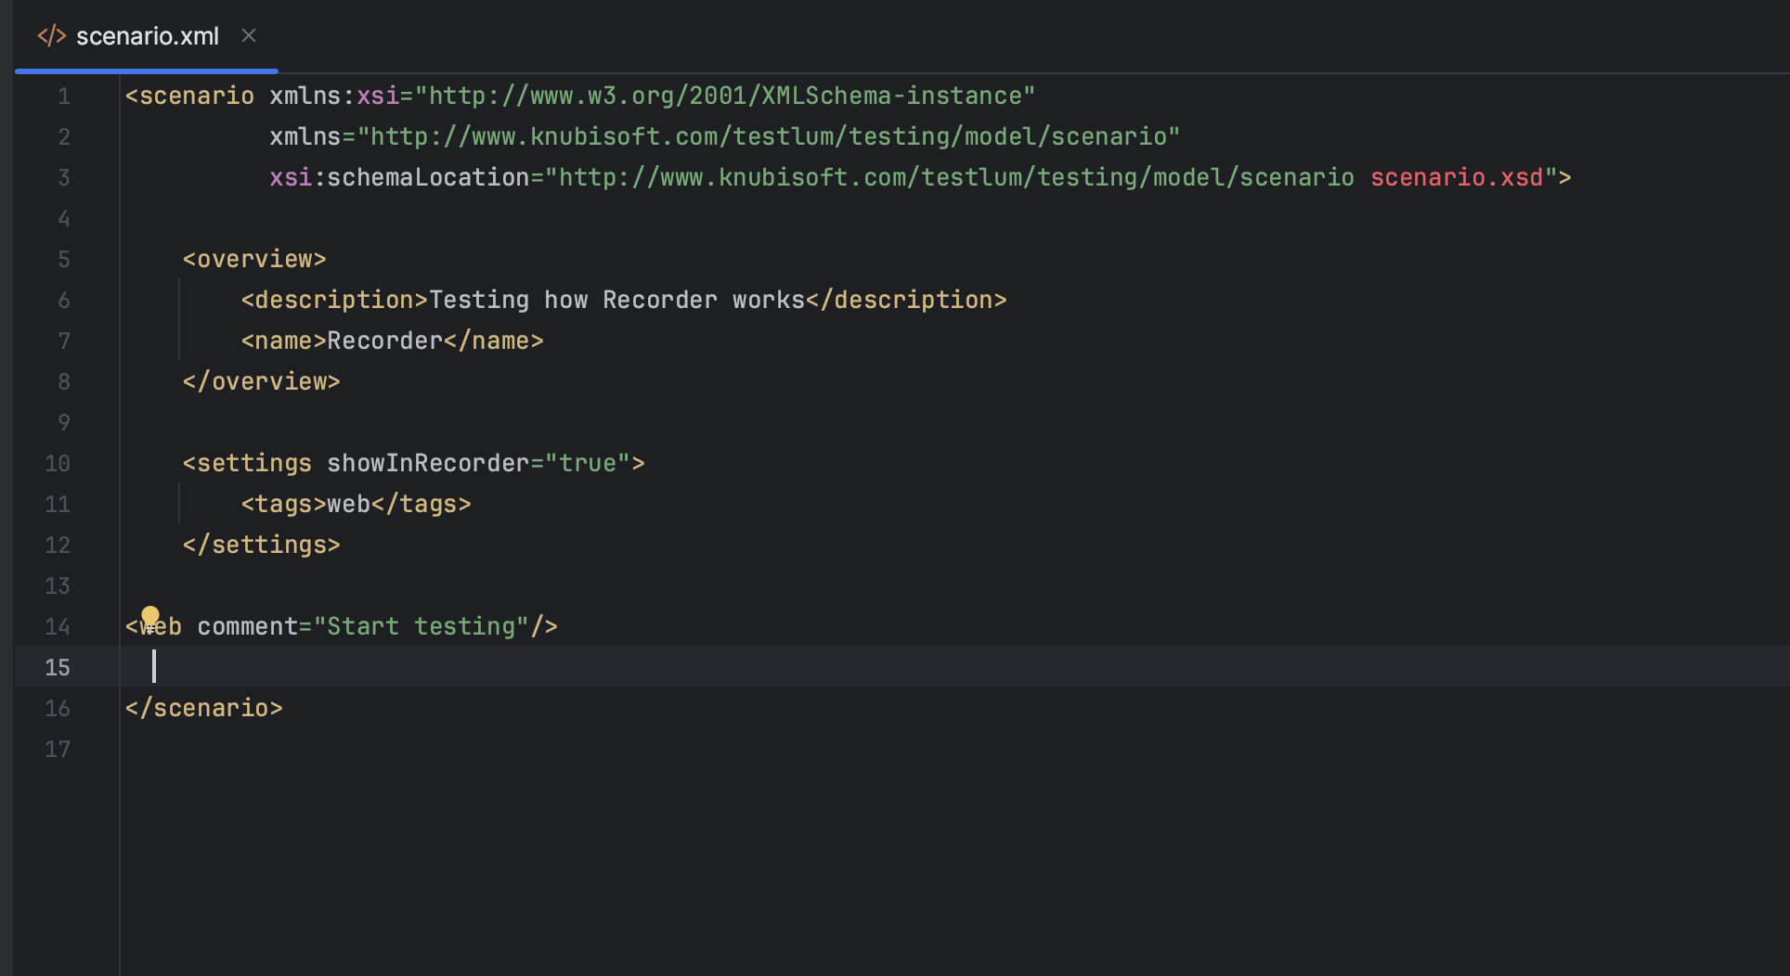This screenshot has height=976, width=1790.
Task: Click the opening <scenario tag name
Action: pyautogui.click(x=189, y=96)
